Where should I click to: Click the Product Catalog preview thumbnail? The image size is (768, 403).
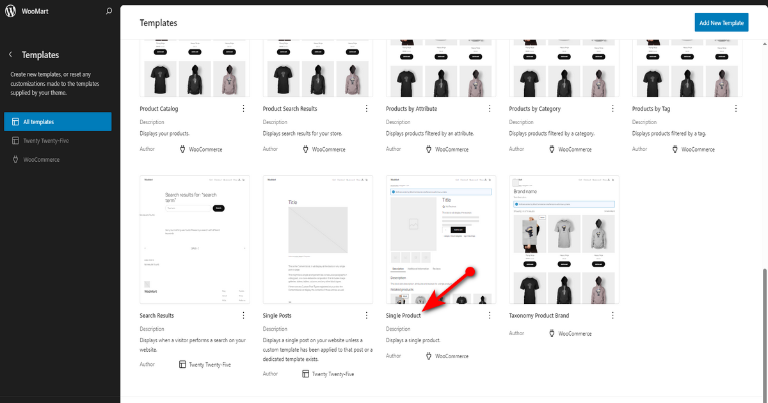195,68
